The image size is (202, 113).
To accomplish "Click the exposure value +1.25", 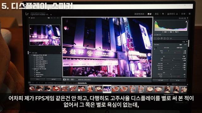I will [x=184, y=58].
